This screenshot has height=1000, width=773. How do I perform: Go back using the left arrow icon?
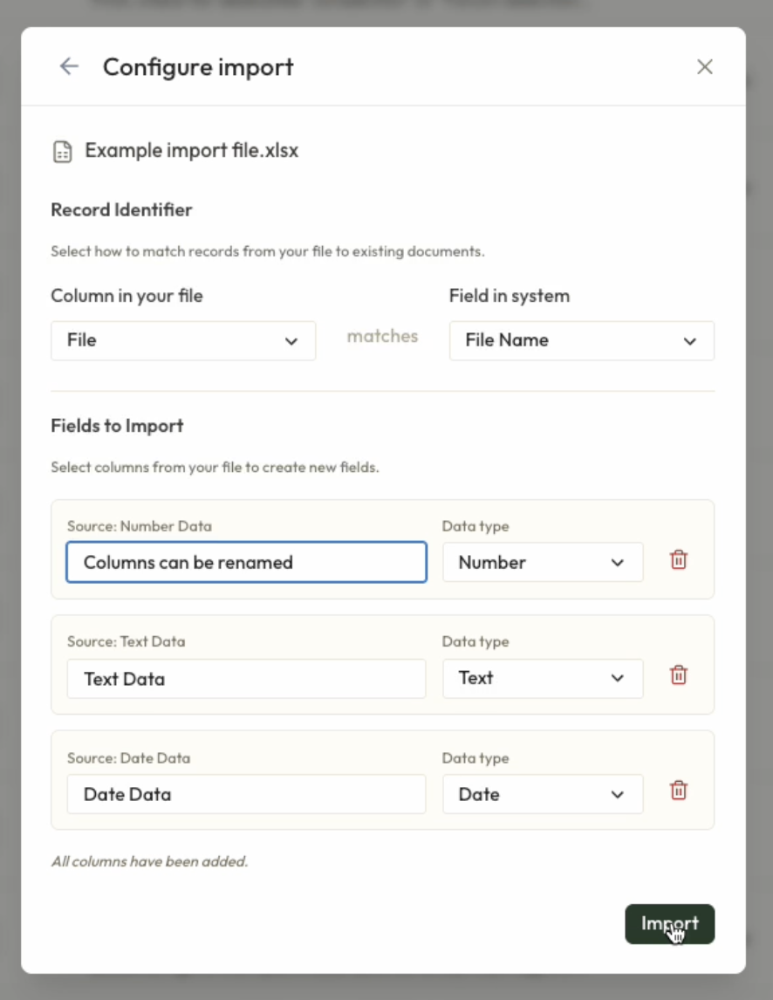tap(69, 66)
